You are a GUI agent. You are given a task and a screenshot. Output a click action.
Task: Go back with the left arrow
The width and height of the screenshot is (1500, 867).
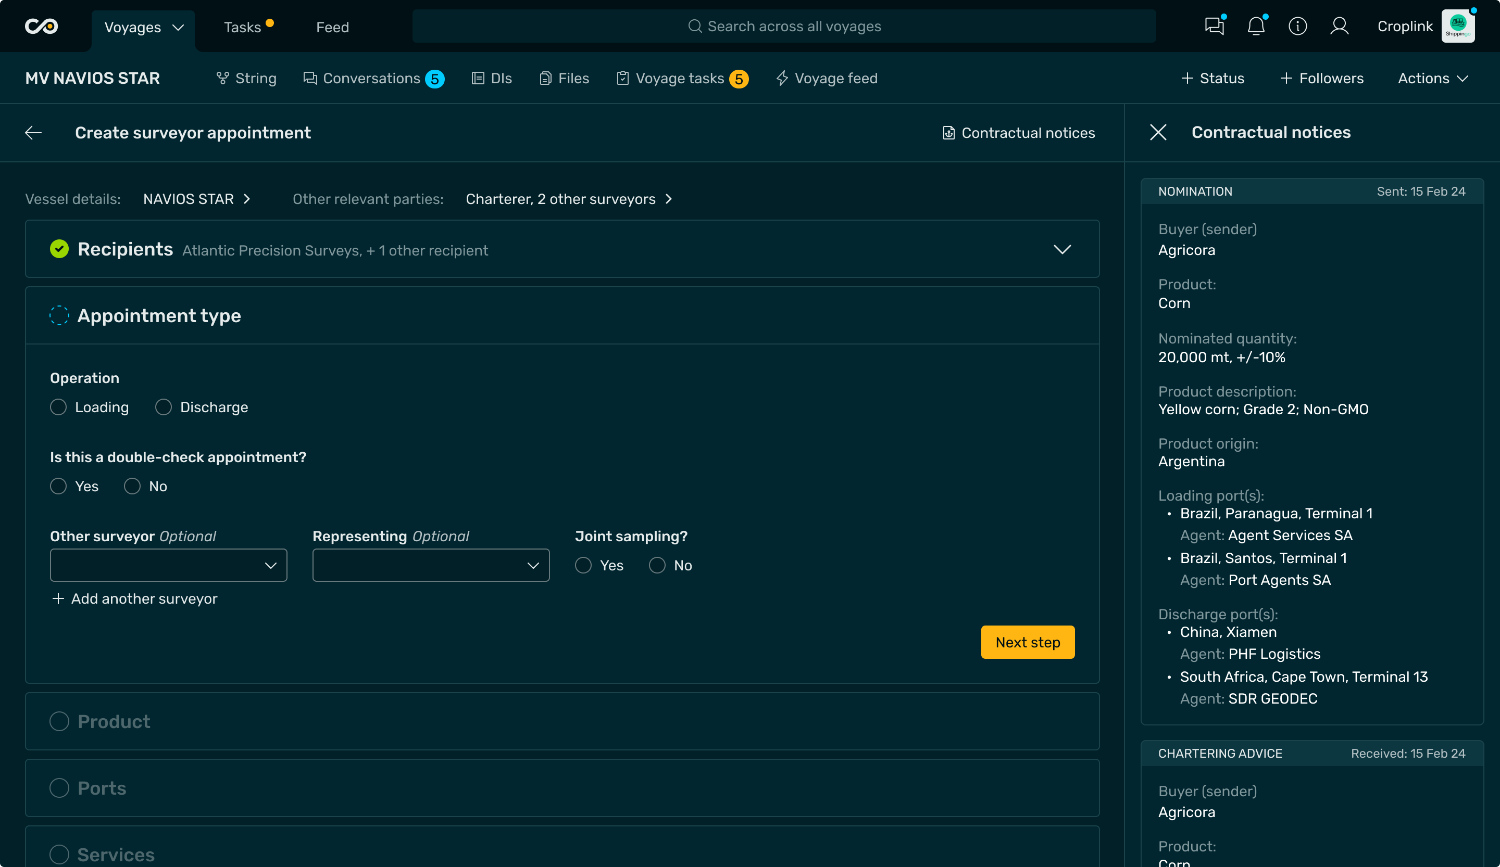pos(33,133)
